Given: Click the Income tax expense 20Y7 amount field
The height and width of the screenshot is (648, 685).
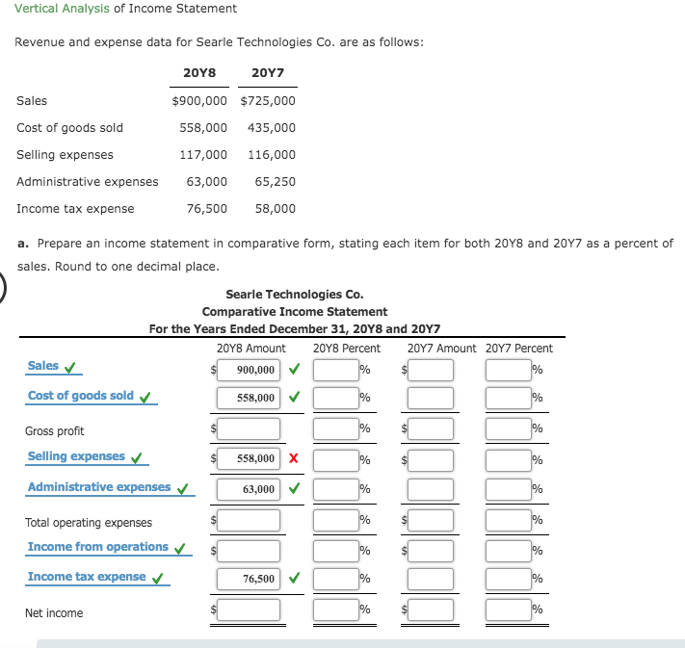Looking at the screenshot, I should pos(431,579).
